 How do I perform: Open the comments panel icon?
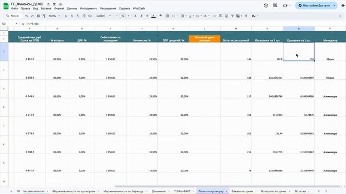pyautogui.click(x=275, y=5)
